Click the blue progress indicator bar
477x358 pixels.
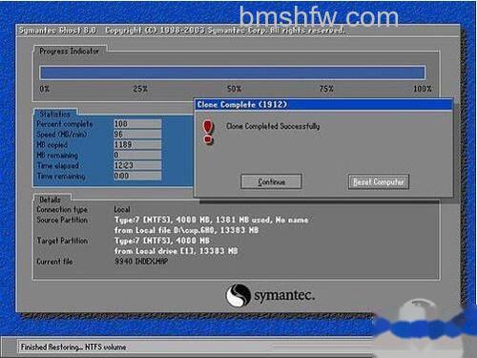point(233,73)
